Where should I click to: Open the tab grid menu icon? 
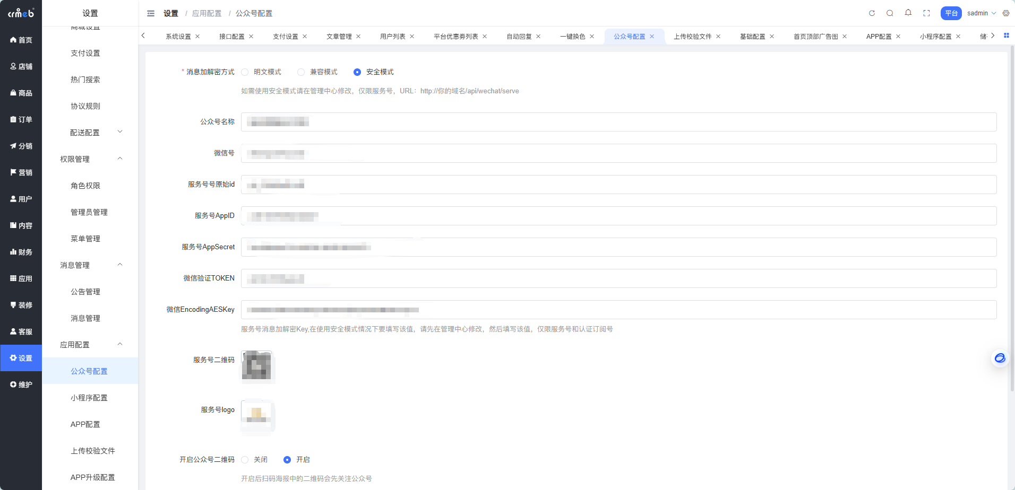[x=1006, y=36]
